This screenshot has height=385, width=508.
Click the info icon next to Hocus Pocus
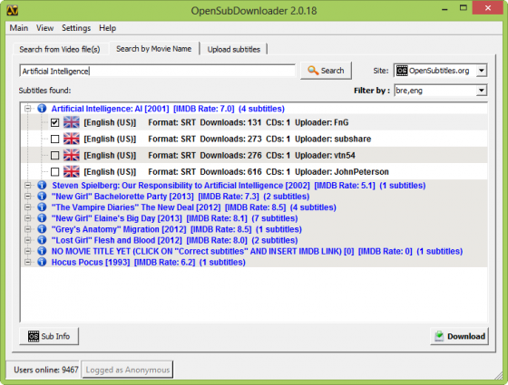click(42, 262)
